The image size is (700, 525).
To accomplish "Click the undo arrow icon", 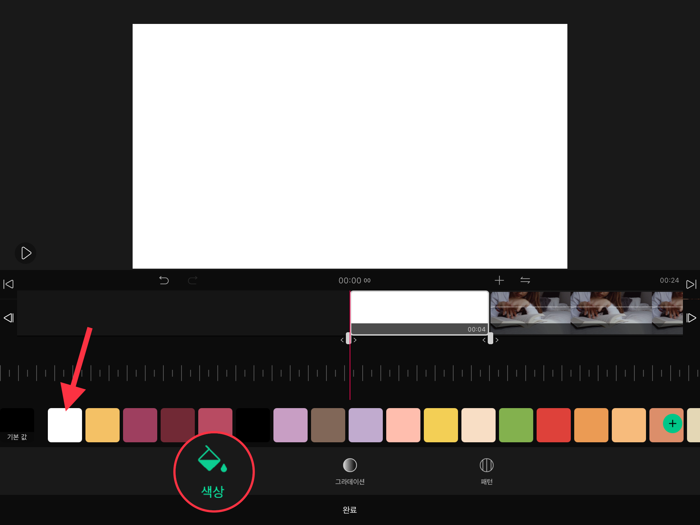I will point(164,281).
